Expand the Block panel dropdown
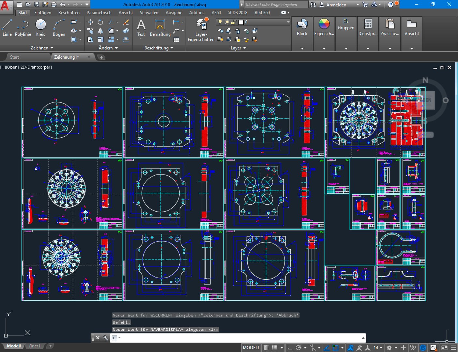 [302, 49]
